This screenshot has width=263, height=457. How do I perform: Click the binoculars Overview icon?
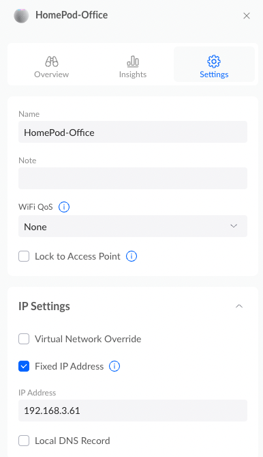51,61
